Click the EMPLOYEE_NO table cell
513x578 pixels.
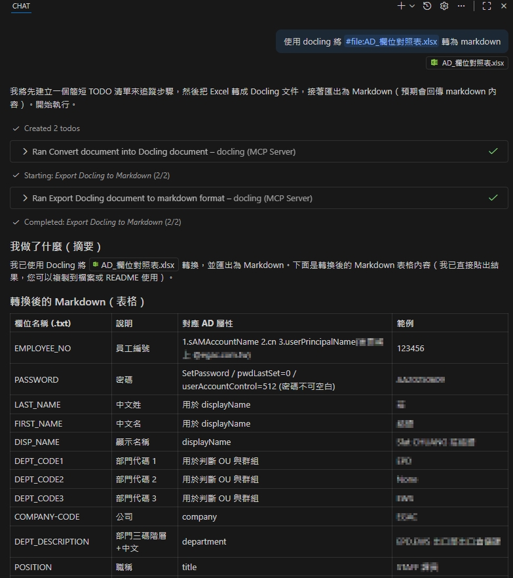tap(43, 349)
